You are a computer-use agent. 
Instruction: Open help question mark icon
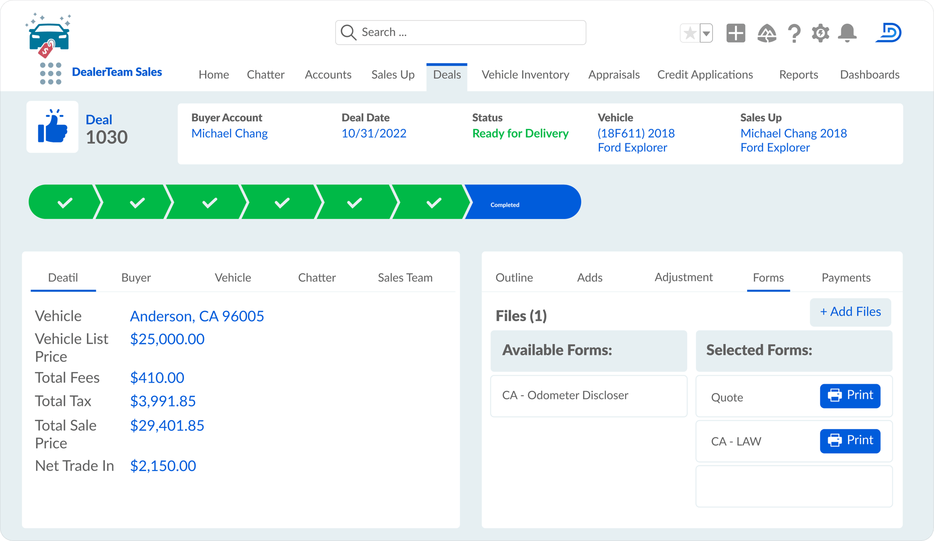[794, 34]
